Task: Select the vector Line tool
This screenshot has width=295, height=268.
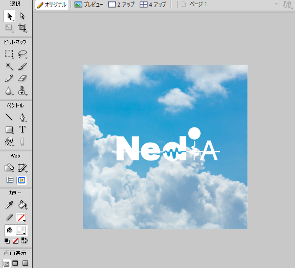Action: coord(9,117)
